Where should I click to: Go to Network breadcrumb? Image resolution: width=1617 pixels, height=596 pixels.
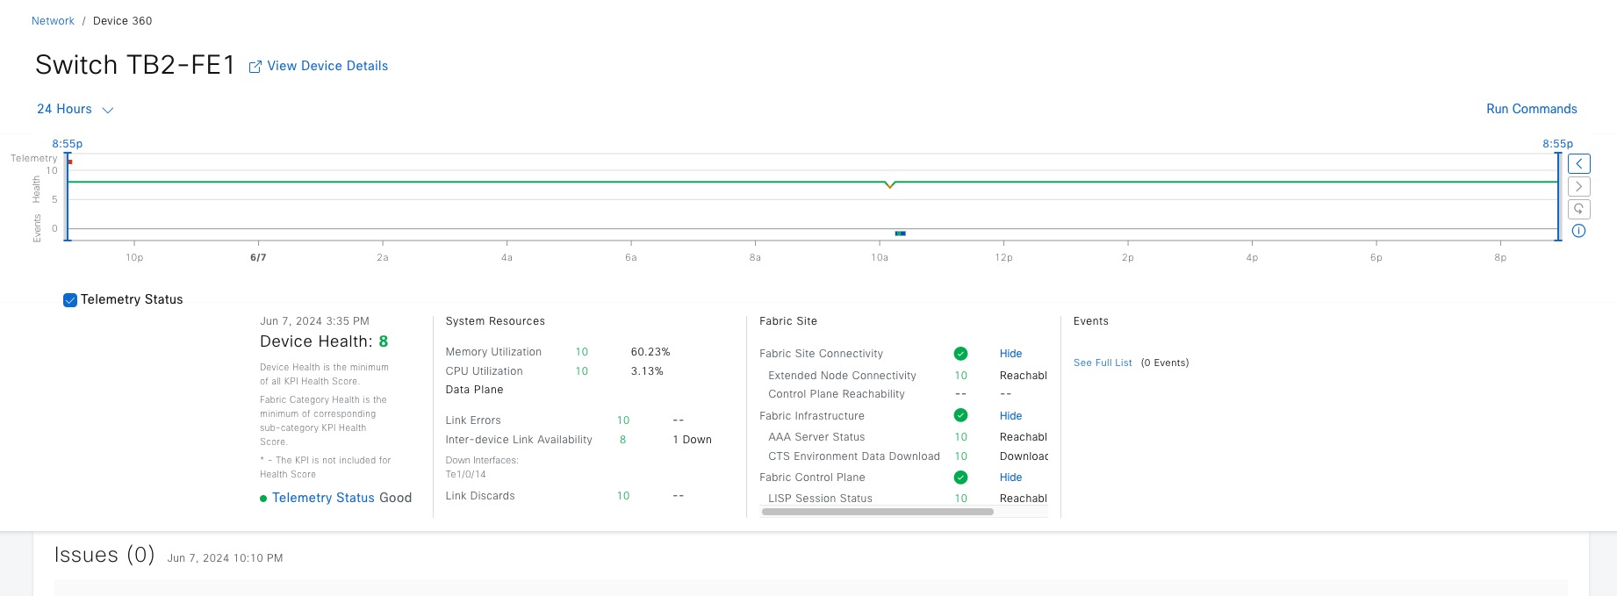(53, 21)
